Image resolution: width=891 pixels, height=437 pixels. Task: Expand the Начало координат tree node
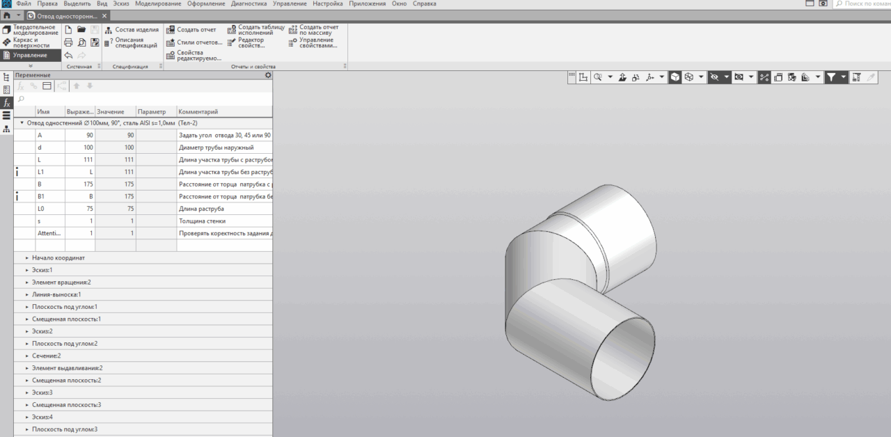tap(27, 258)
